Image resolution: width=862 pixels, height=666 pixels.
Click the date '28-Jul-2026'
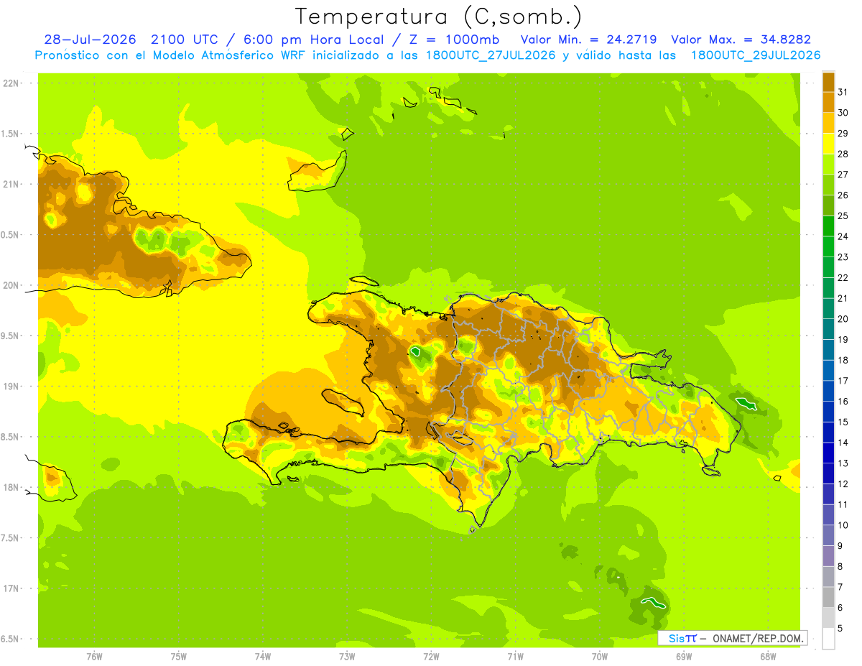[90, 40]
